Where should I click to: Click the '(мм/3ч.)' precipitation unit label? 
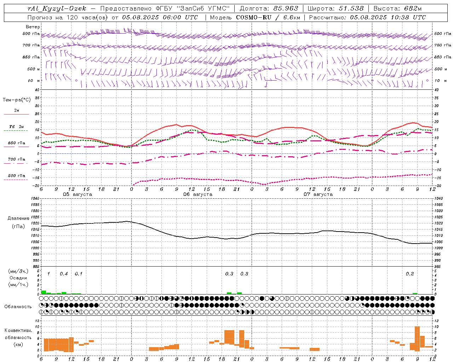pyautogui.click(x=18, y=271)
